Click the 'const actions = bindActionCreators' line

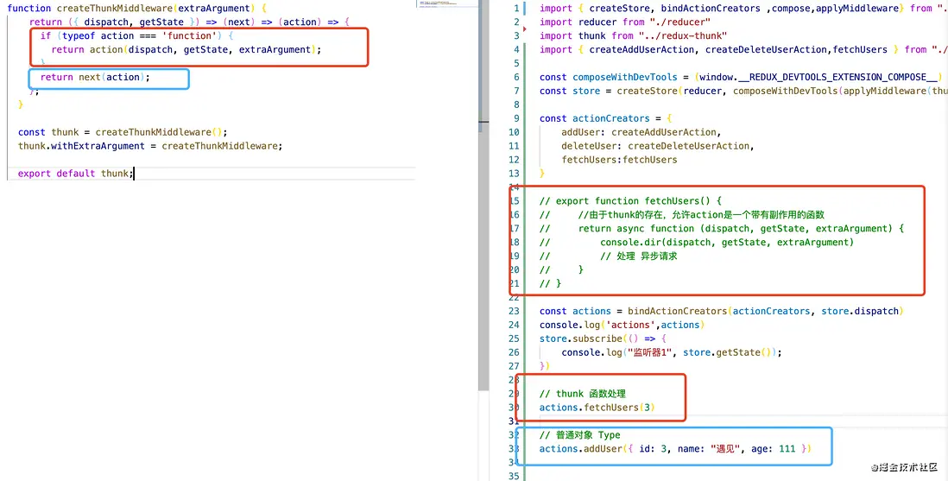click(721, 311)
